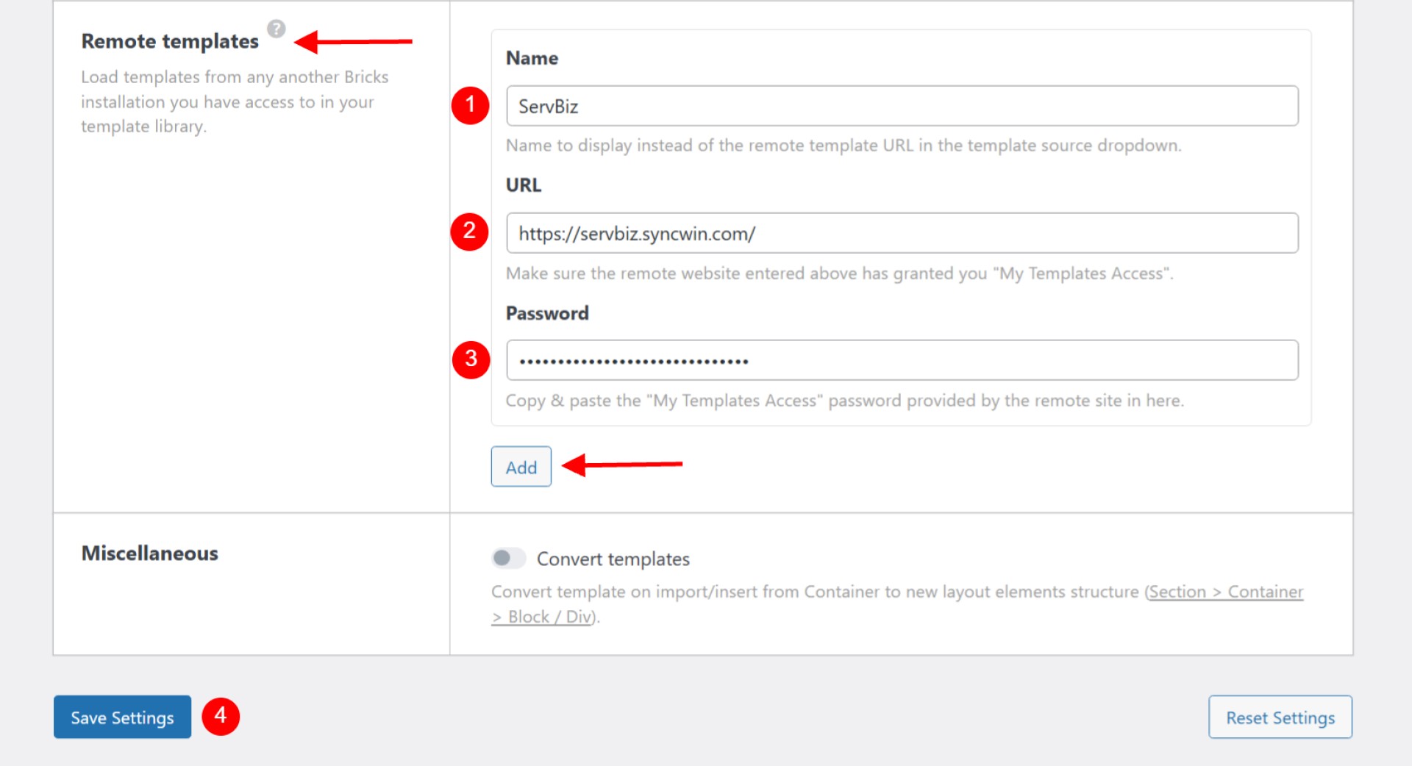Click the Password label

click(x=546, y=312)
